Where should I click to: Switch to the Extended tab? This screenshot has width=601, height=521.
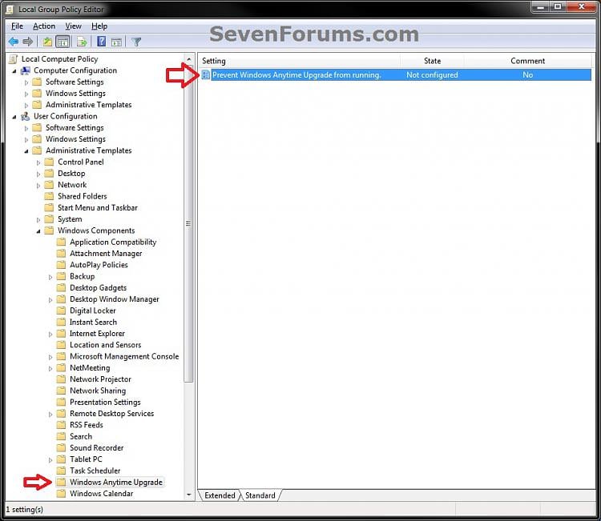(220, 495)
